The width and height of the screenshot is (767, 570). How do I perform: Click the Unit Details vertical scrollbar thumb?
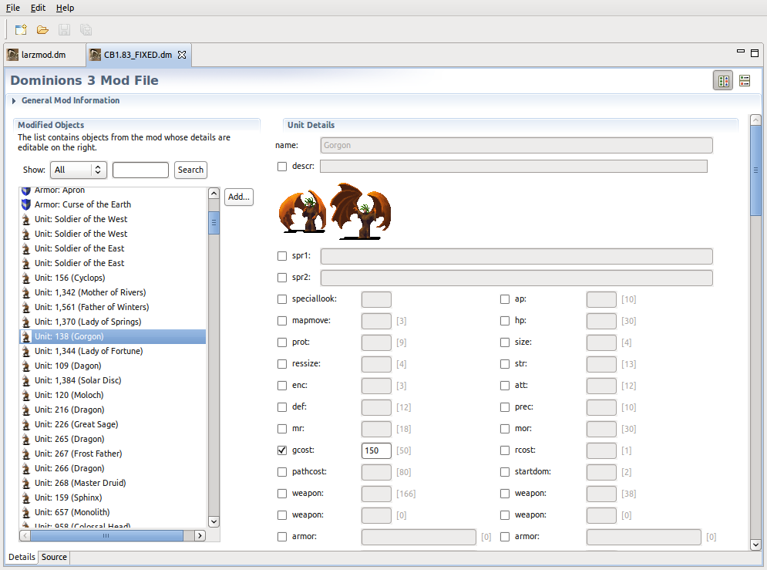(755, 170)
